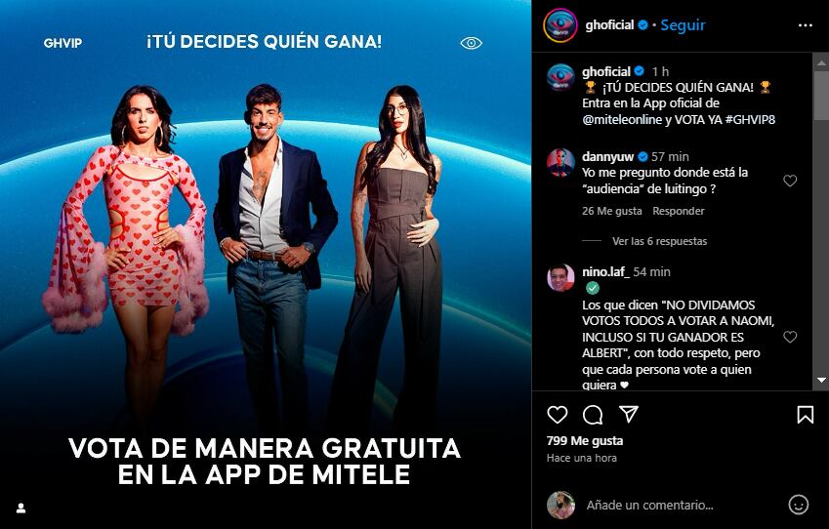829x529 pixels.
Task: View the 799 Me gusta likes list
Action: coord(585,441)
